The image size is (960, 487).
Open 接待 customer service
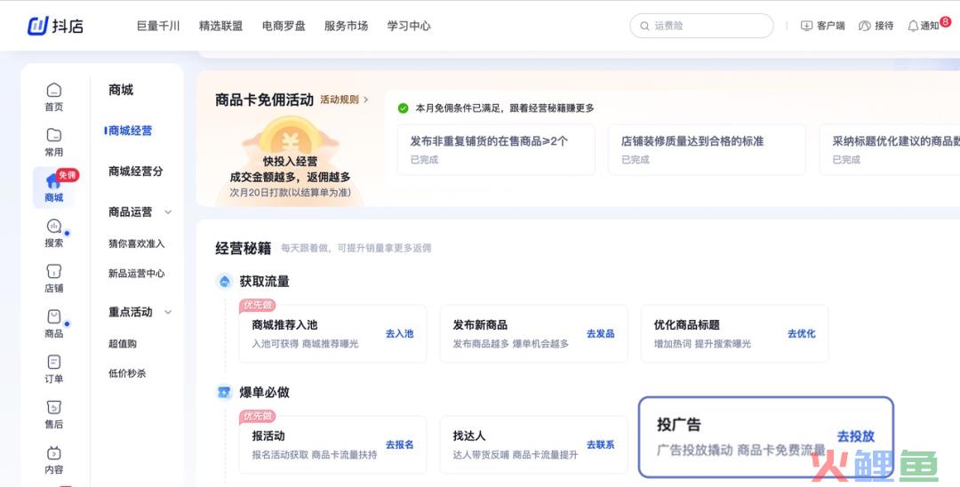pyautogui.click(x=876, y=26)
